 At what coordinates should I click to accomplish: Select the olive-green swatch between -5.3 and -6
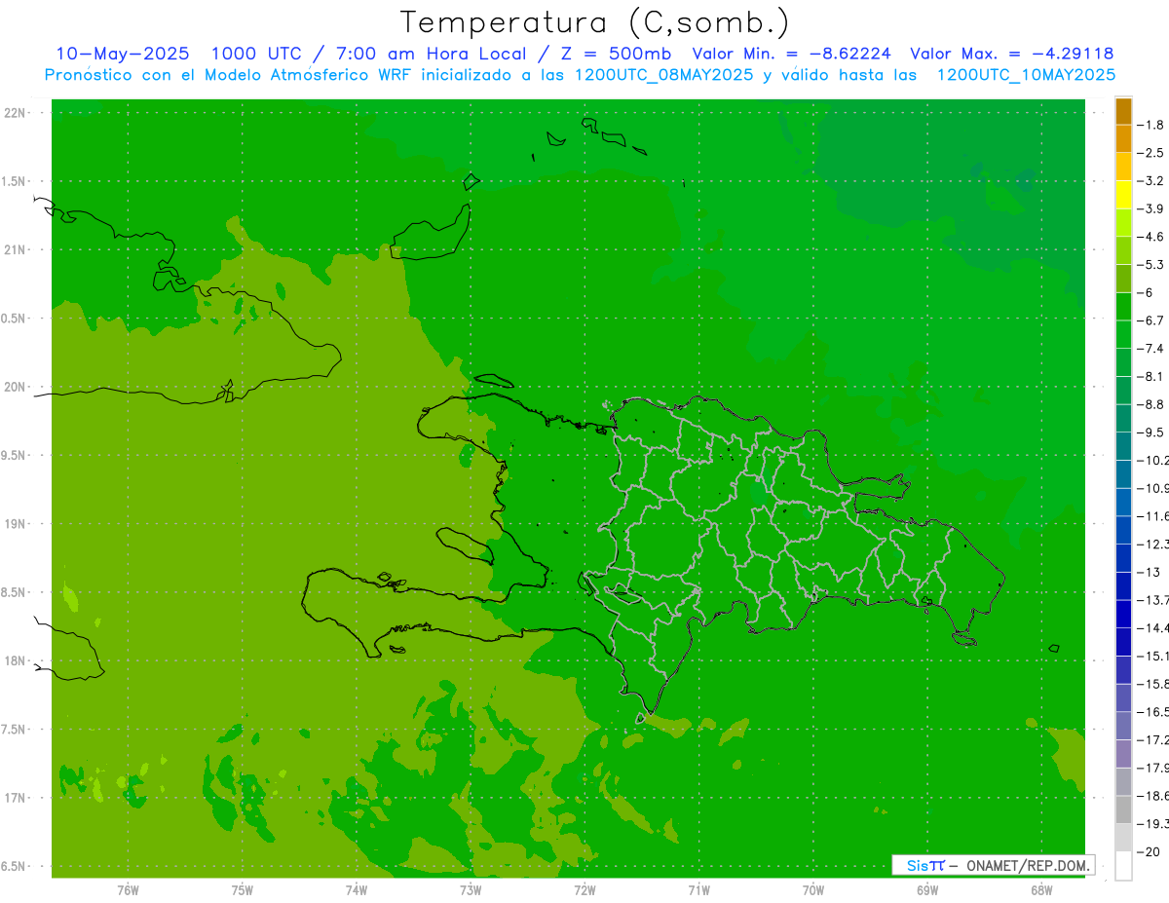point(1123,279)
